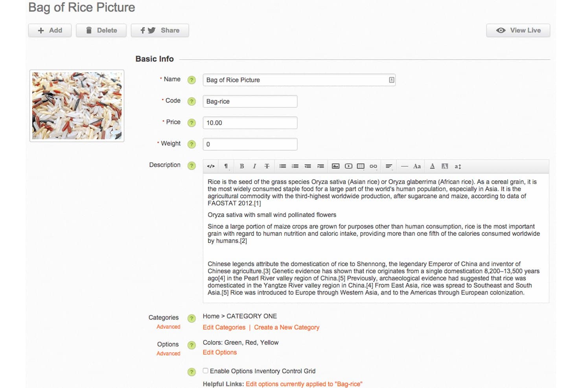
Task: Open the text alignment dropdown
Action: pos(389,166)
